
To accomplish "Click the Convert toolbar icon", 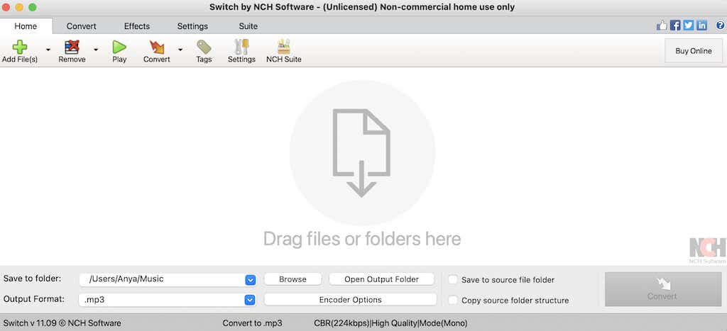I will click(157, 47).
